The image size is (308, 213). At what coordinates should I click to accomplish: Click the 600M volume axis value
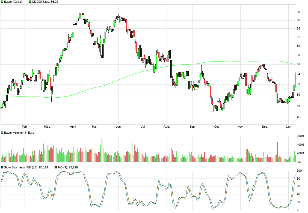(x=300, y=136)
